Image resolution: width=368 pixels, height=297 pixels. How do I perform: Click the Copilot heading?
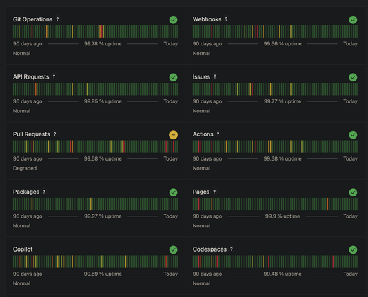click(23, 249)
